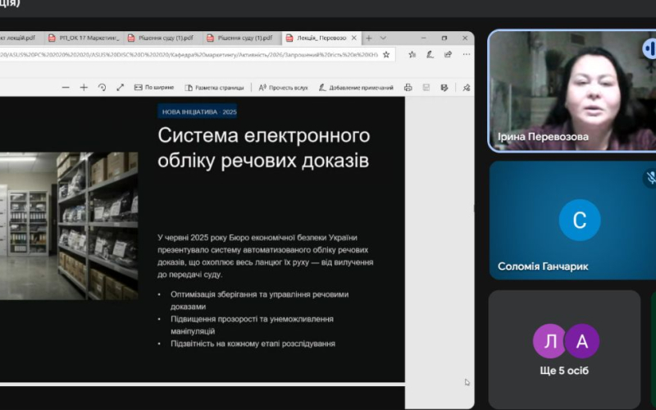Select Ірина Перевозова video tile
The width and height of the screenshot is (656, 410).
click(572, 90)
